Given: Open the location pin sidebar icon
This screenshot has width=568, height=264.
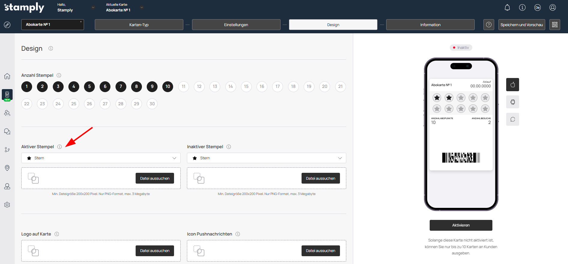Looking at the screenshot, I should [x=7, y=168].
